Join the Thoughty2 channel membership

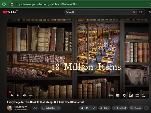click(x=35, y=108)
